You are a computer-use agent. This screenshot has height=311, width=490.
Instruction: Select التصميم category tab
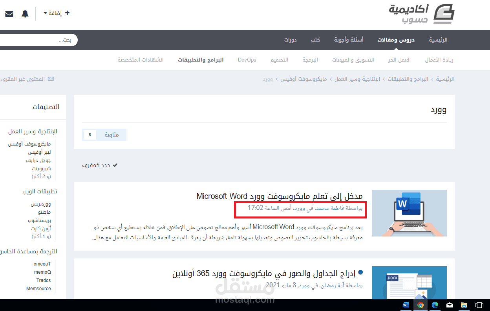tap(279, 60)
